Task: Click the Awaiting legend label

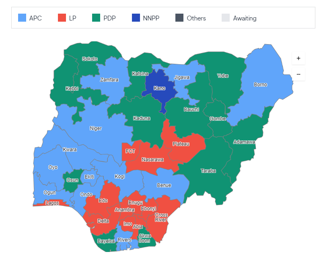Action: pyautogui.click(x=245, y=18)
